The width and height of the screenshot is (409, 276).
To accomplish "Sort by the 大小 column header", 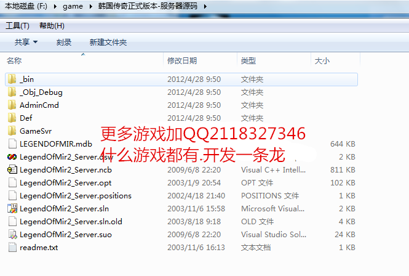I will (322, 60).
